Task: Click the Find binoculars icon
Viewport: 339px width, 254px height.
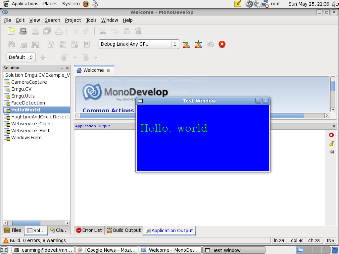Action: tap(11, 44)
